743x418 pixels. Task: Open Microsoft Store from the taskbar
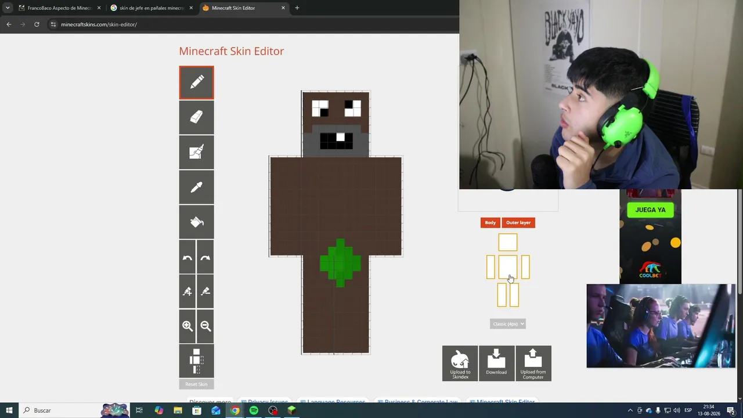pyautogui.click(x=197, y=410)
